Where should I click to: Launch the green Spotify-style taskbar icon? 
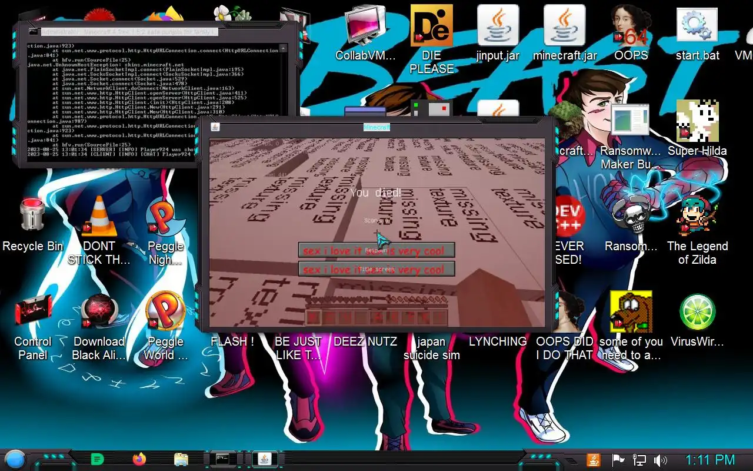coord(98,459)
